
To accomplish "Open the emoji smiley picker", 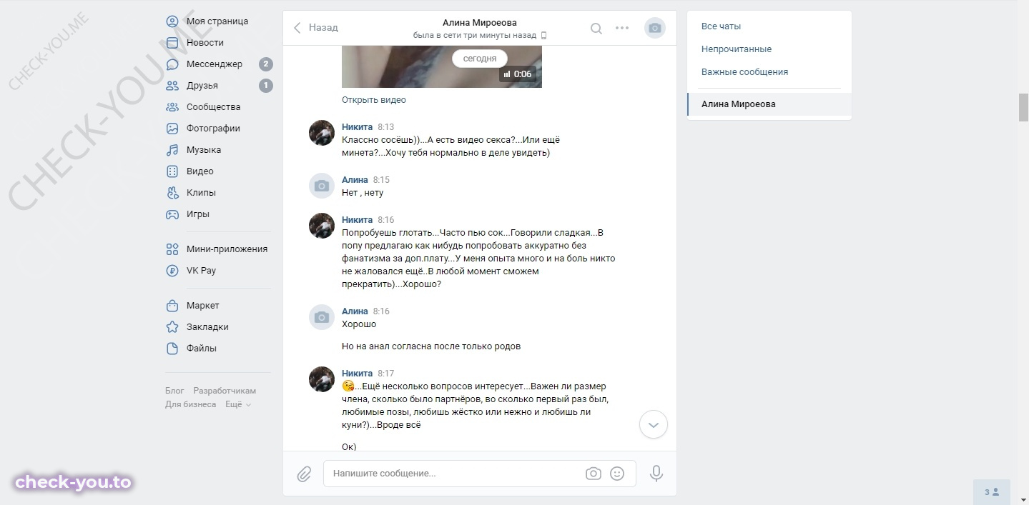I will tap(617, 474).
